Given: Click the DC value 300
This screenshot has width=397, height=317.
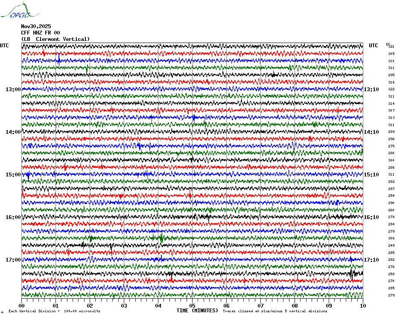Looking at the screenshot, I should [x=391, y=160].
